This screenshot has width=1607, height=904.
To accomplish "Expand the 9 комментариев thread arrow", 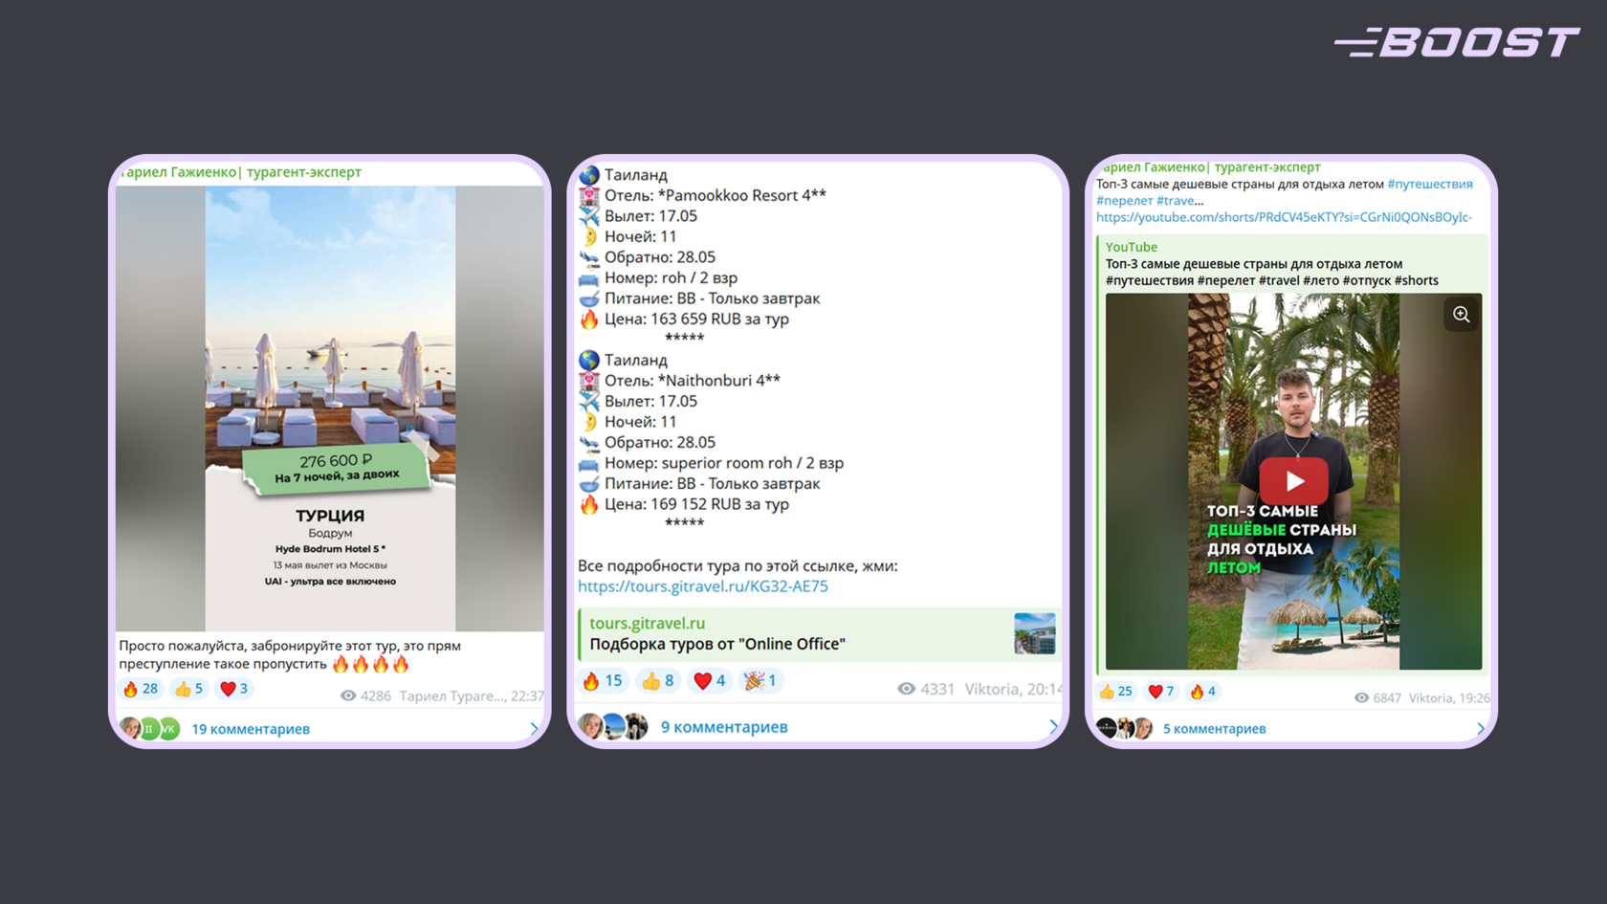I will click(1053, 727).
